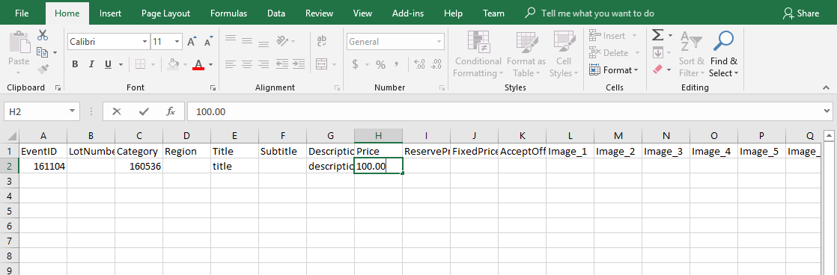Open font color dropdown arrow
837x275 pixels.
point(210,64)
